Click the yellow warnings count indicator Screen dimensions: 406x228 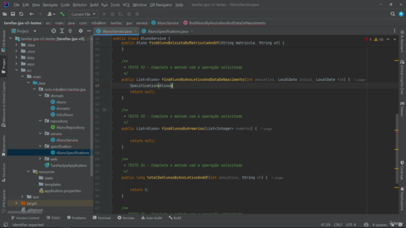[x=379, y=39]
